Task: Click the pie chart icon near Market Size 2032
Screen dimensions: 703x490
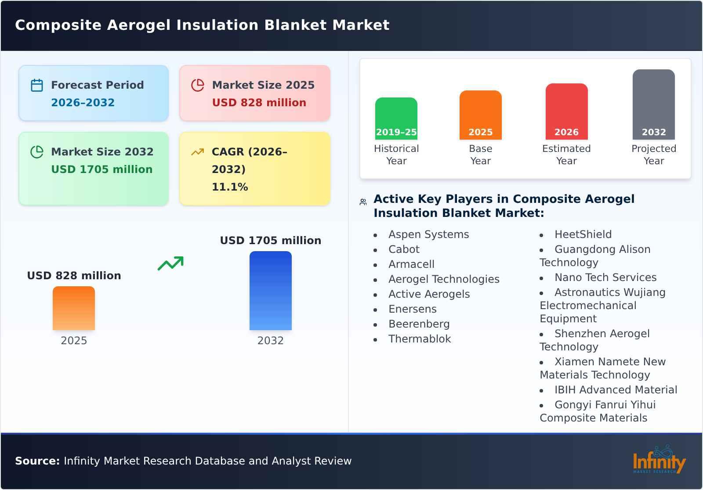Action: pyautogui.click(x=36, y=151)
